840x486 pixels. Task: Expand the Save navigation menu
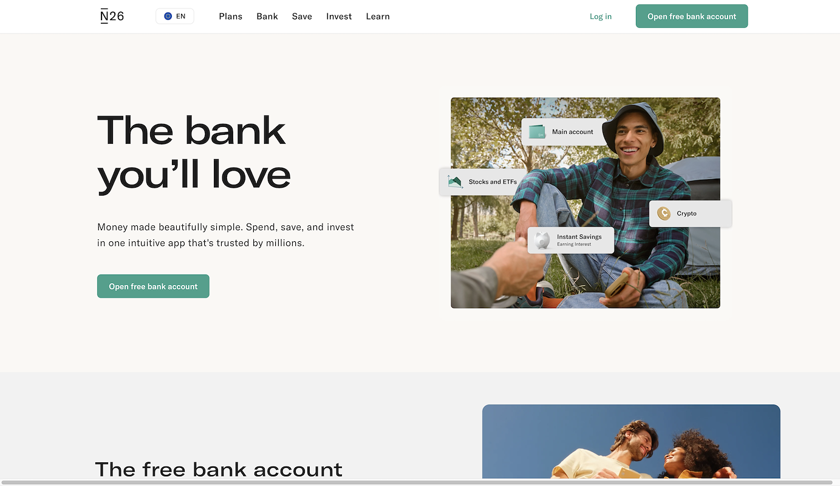coord(302,16)
